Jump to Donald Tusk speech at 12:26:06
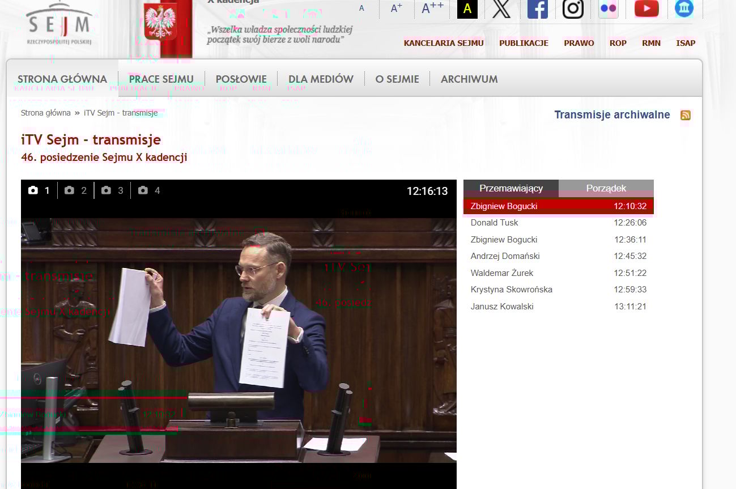This screenshot has width=736, height=489. point(558,223)
